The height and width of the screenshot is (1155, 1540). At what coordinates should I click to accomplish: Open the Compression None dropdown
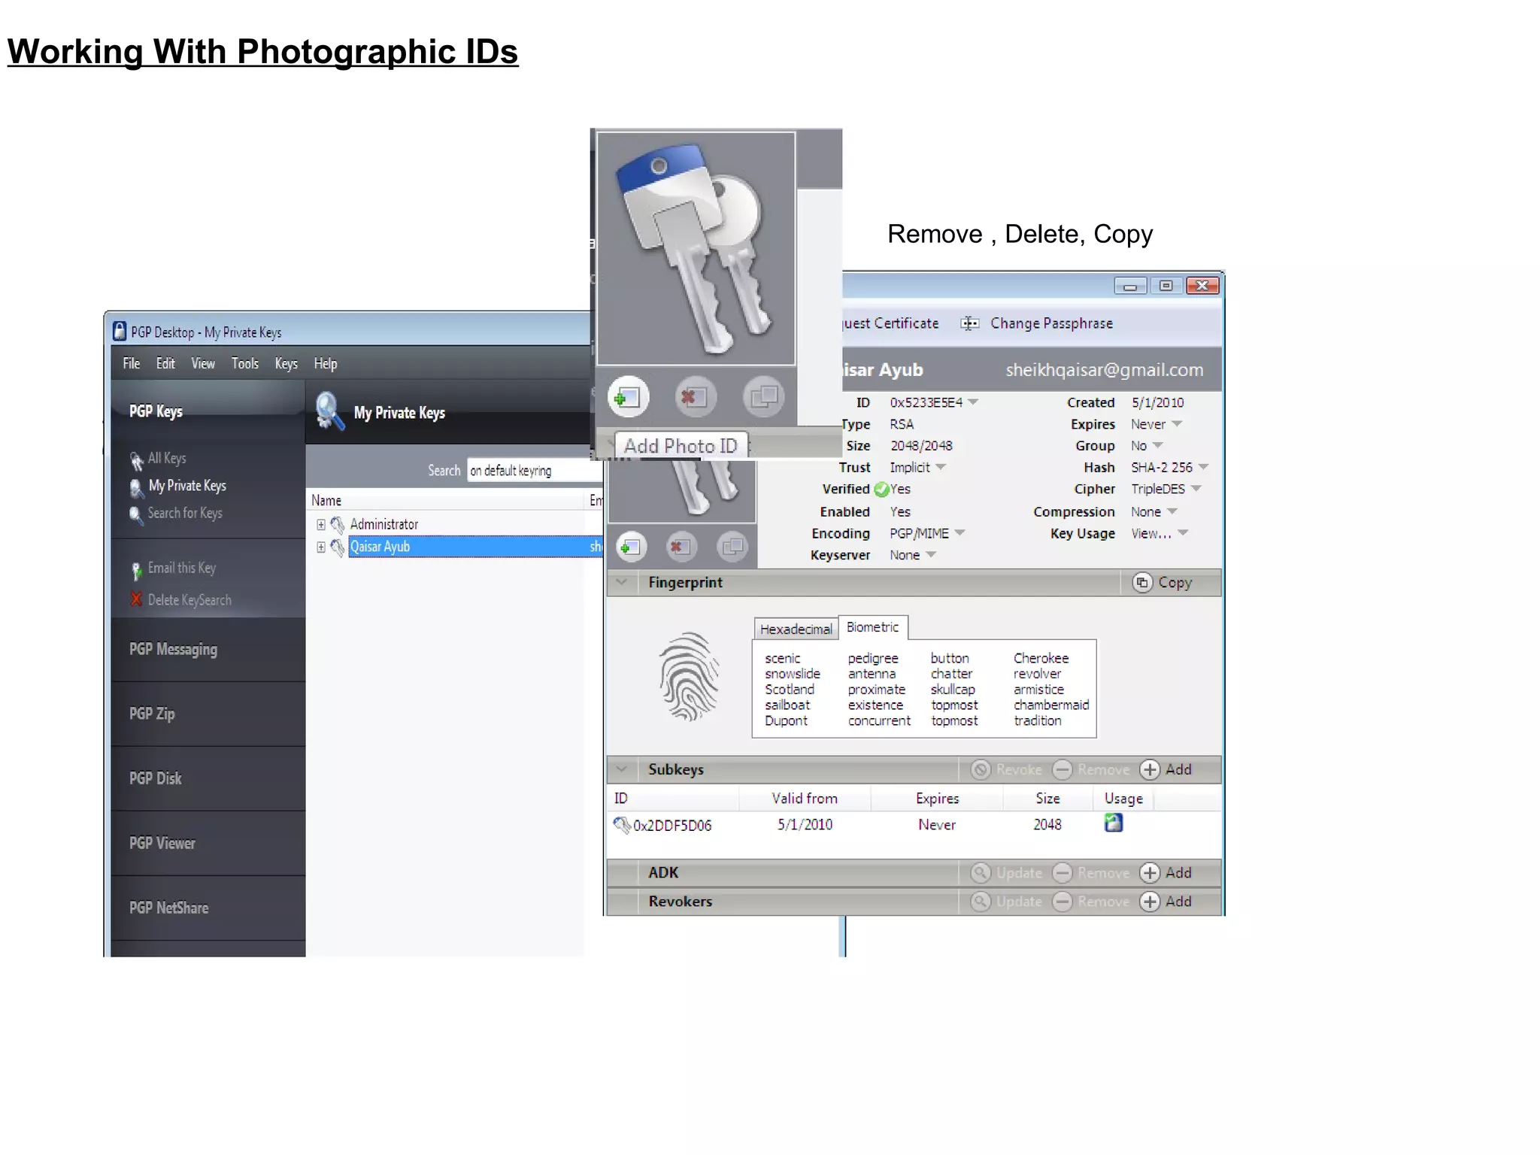pos(1172,511)
